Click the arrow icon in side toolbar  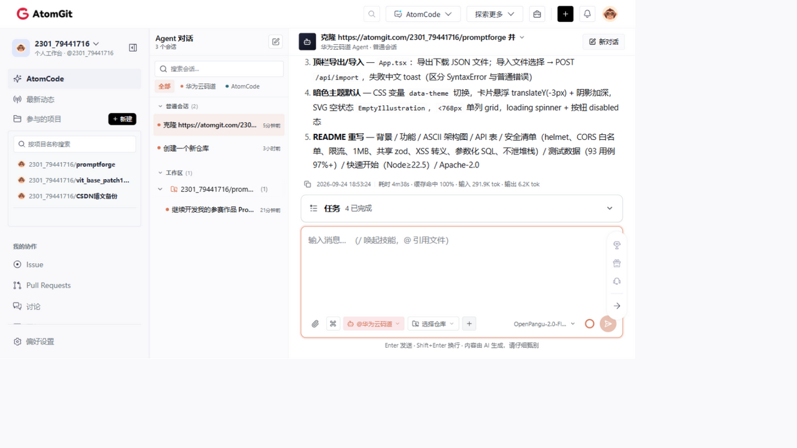617,306
